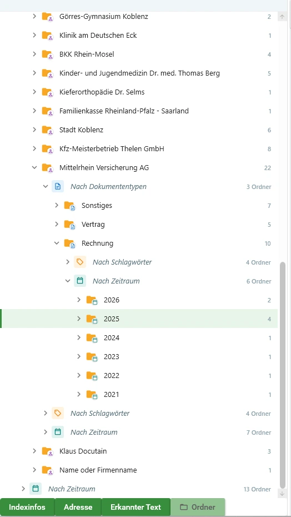Viewport: 291px width, 517px height.
Task: Select the Kfz-Meisterbetrieb Thelen GmbH entry
Action: click(x=139, y=148)
